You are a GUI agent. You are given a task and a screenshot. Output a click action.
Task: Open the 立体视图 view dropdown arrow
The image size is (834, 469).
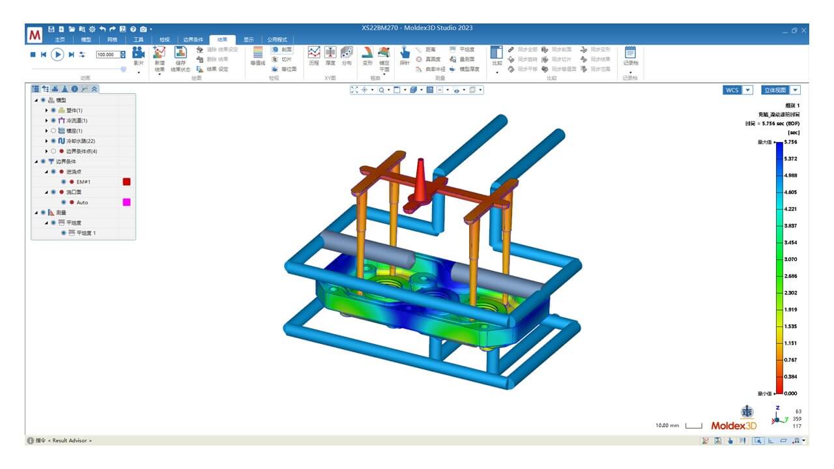tap(796, 90)
